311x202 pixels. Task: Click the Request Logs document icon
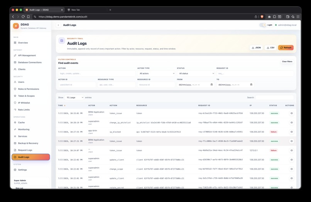pos(15,150)
